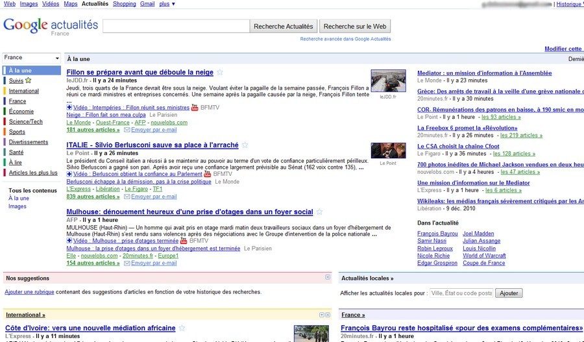
Task: Toggle star on Mulhouse hostage article
Action: coord(319,212)
